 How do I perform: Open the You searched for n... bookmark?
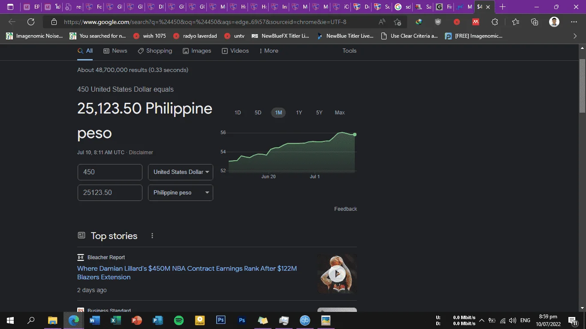pos(98,36)
